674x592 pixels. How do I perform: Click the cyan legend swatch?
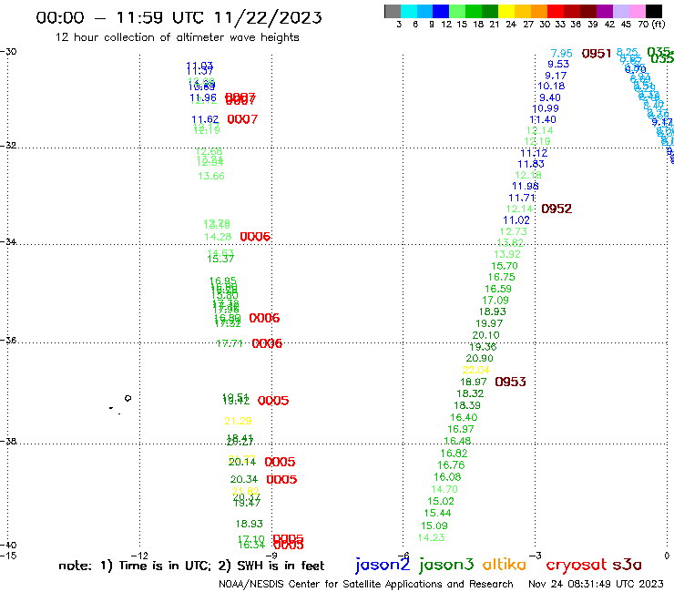[x=408, y=11]
